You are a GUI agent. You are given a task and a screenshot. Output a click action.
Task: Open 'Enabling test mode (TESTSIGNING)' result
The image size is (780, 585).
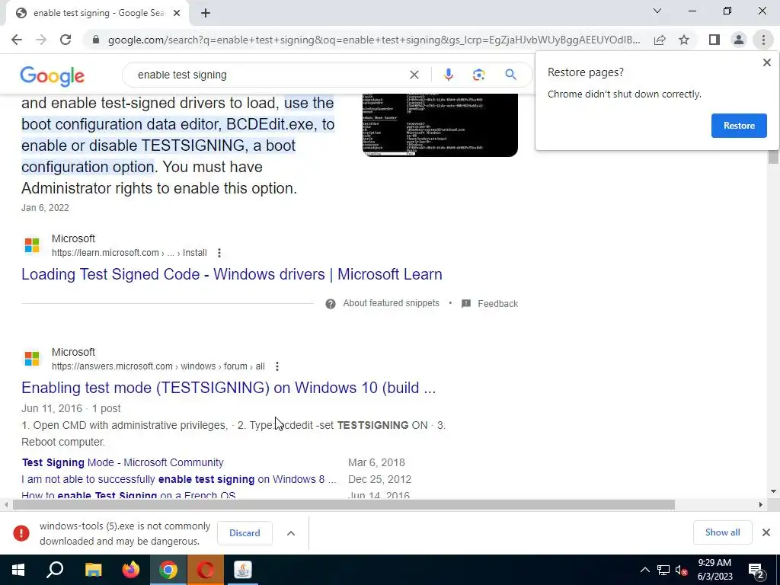pos(229,388)
